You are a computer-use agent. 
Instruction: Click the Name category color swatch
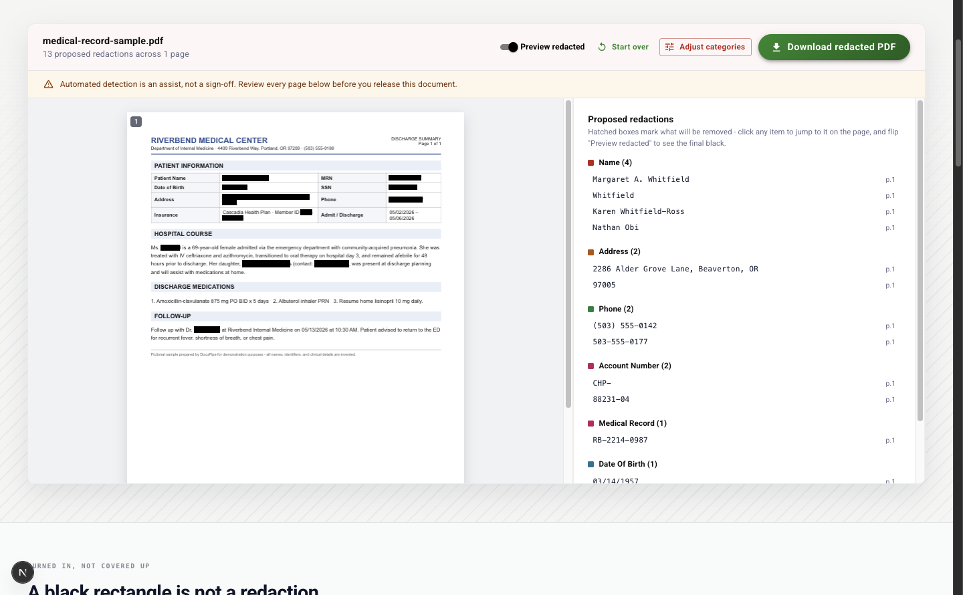[x=591, y=162]
